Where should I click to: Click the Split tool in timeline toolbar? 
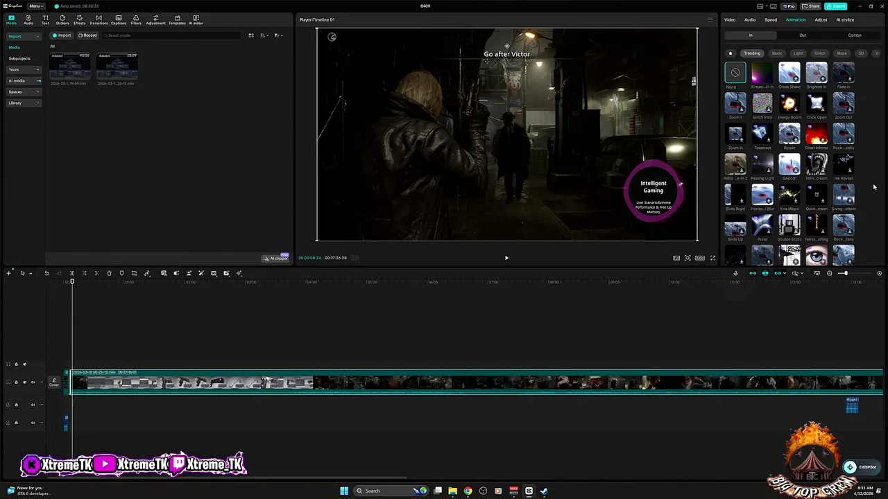71,273
